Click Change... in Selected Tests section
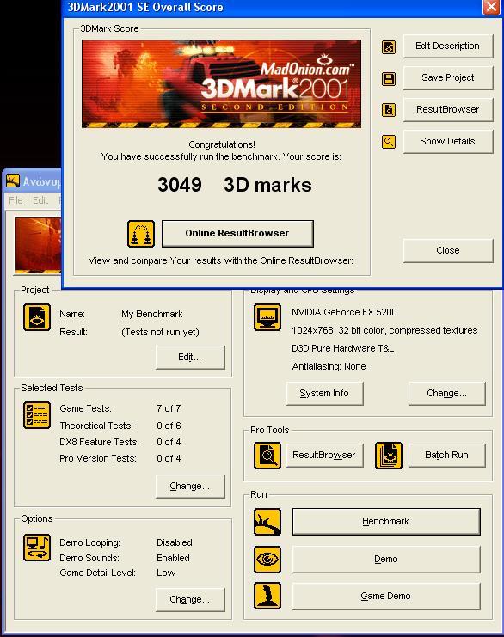Viewport: 504px width, 637px height. tap(190, 486)
